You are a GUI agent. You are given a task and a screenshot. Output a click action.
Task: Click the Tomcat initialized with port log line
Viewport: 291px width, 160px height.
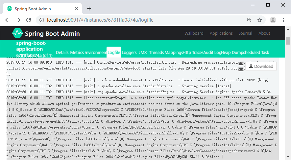137,80
